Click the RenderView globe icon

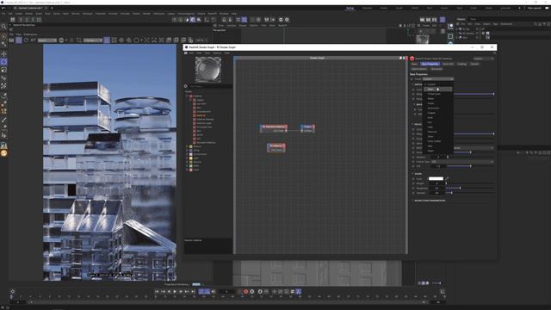(61, 40)
